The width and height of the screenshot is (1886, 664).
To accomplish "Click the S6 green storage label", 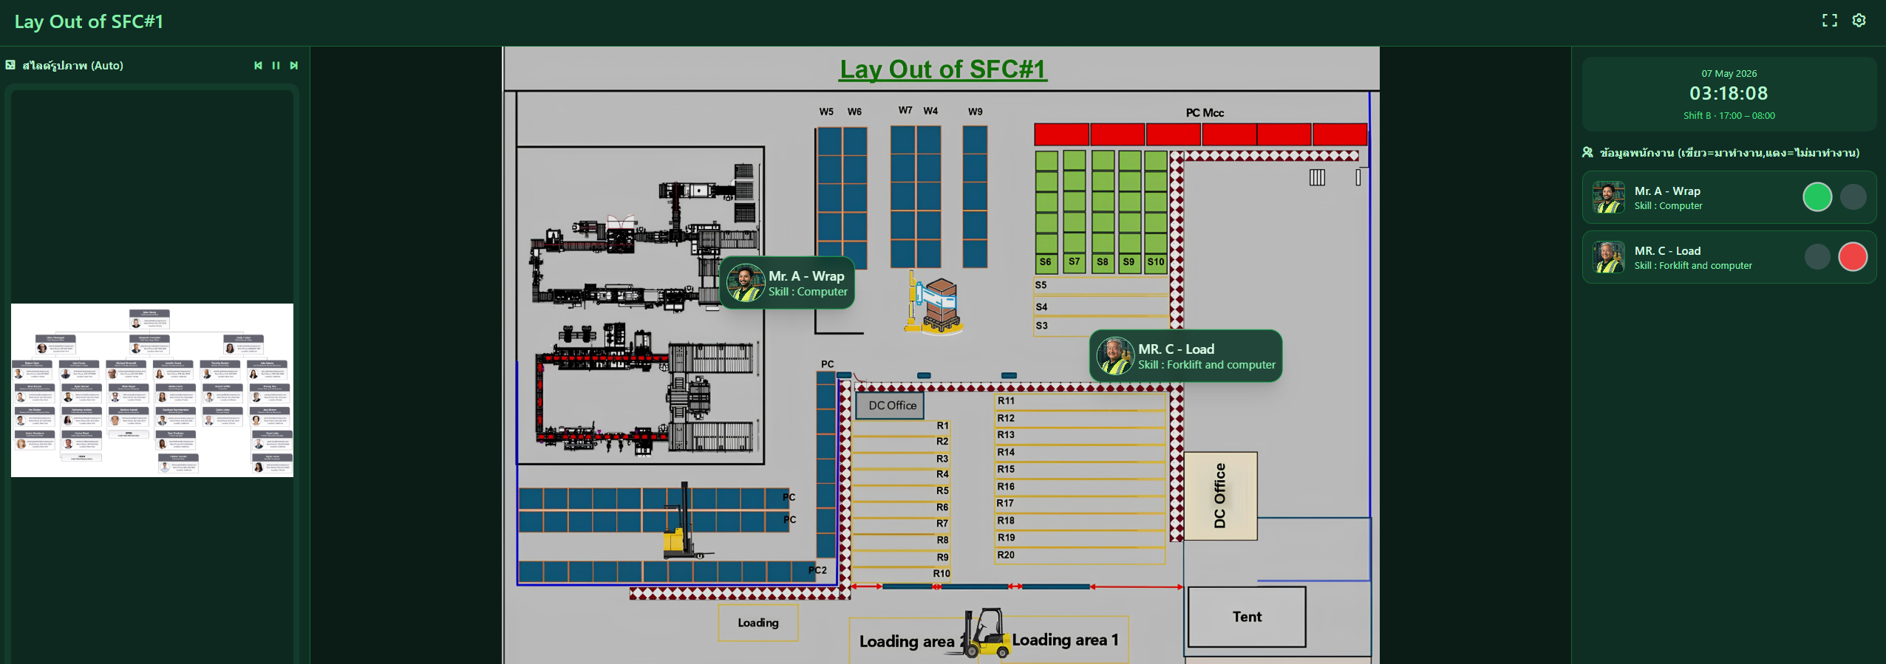I will (1046, 261).
